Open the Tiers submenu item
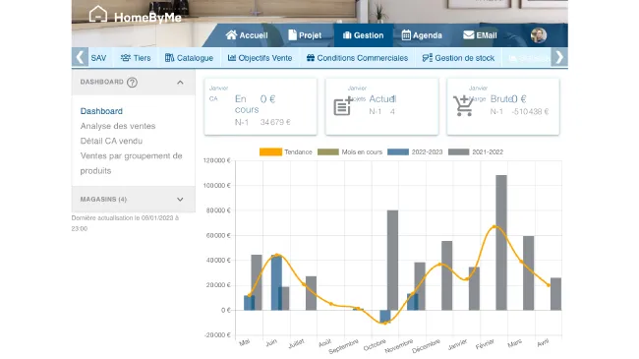The width and height of the screenshot is (639, 359). pos(136,58)
